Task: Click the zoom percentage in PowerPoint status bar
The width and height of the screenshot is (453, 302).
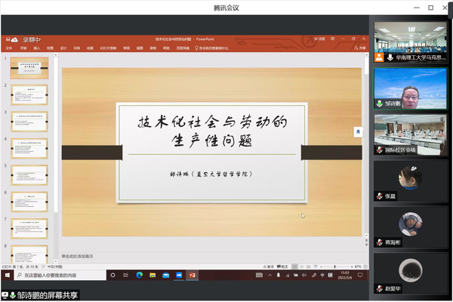Action: pos(358,267)
